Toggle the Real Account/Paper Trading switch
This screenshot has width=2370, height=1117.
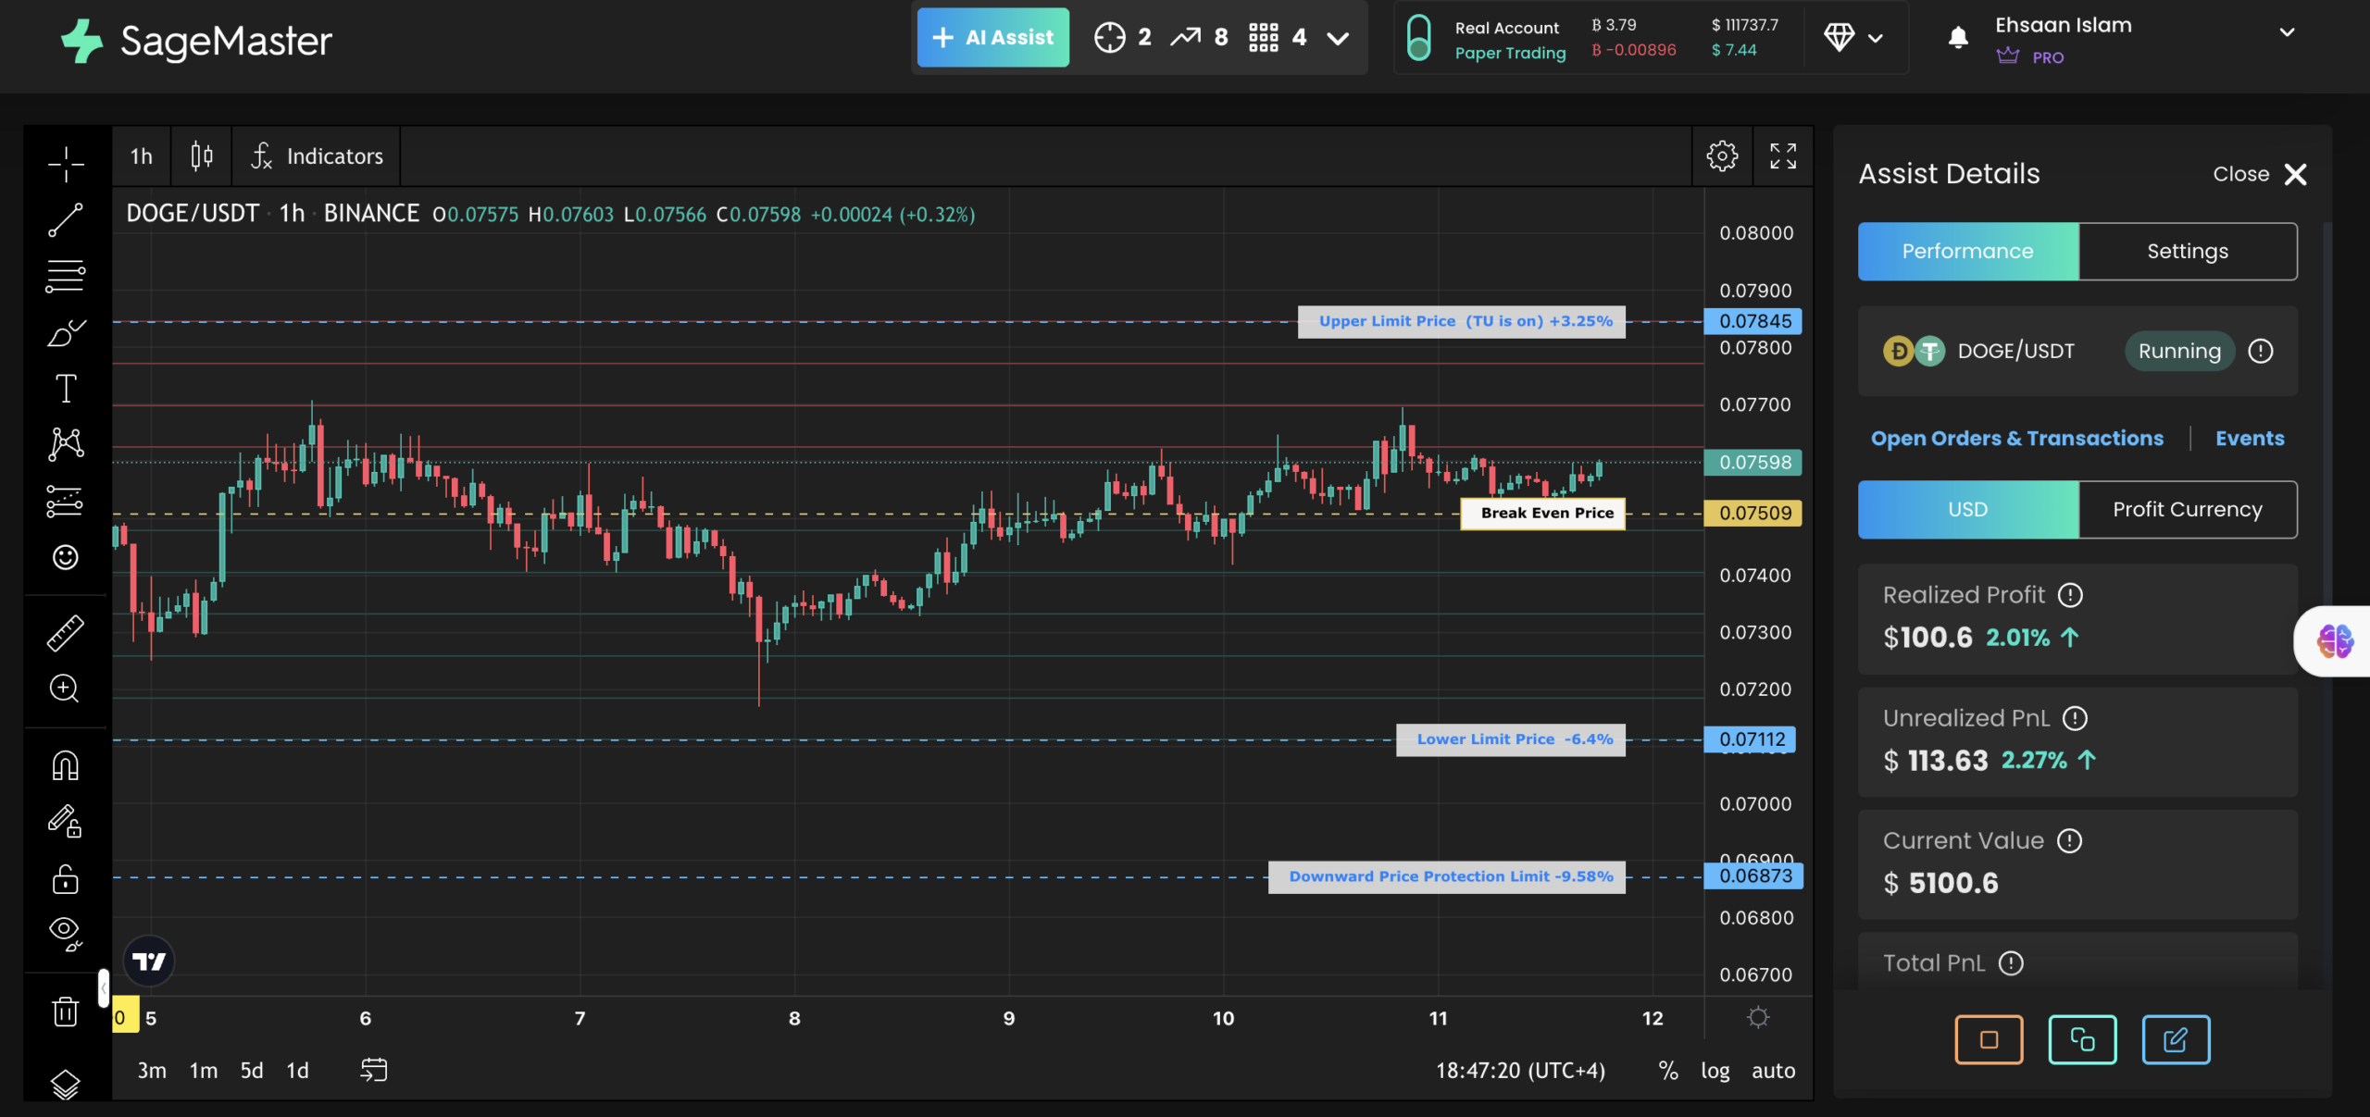click(x=1418, y=39)
